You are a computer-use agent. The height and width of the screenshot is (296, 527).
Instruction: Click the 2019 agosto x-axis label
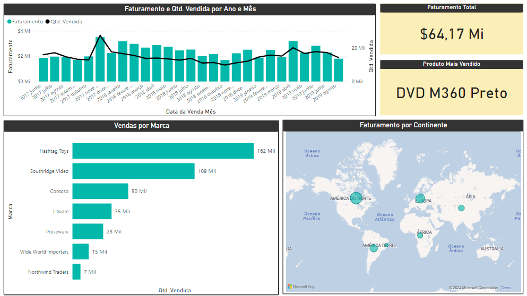(325, 93)
